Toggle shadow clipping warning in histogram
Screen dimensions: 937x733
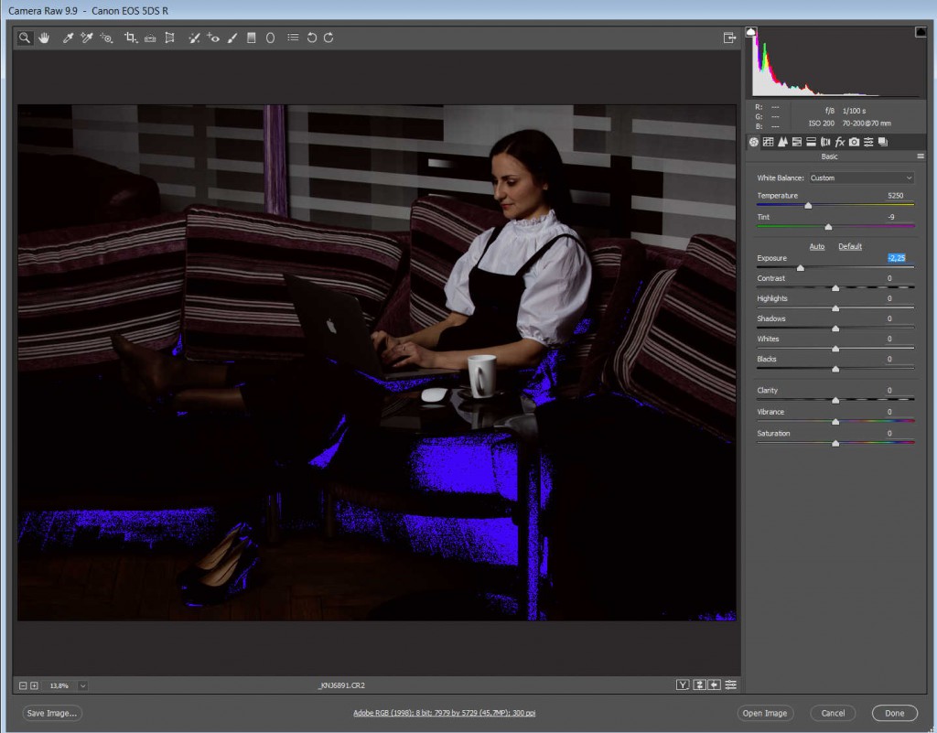coord(751,32)
